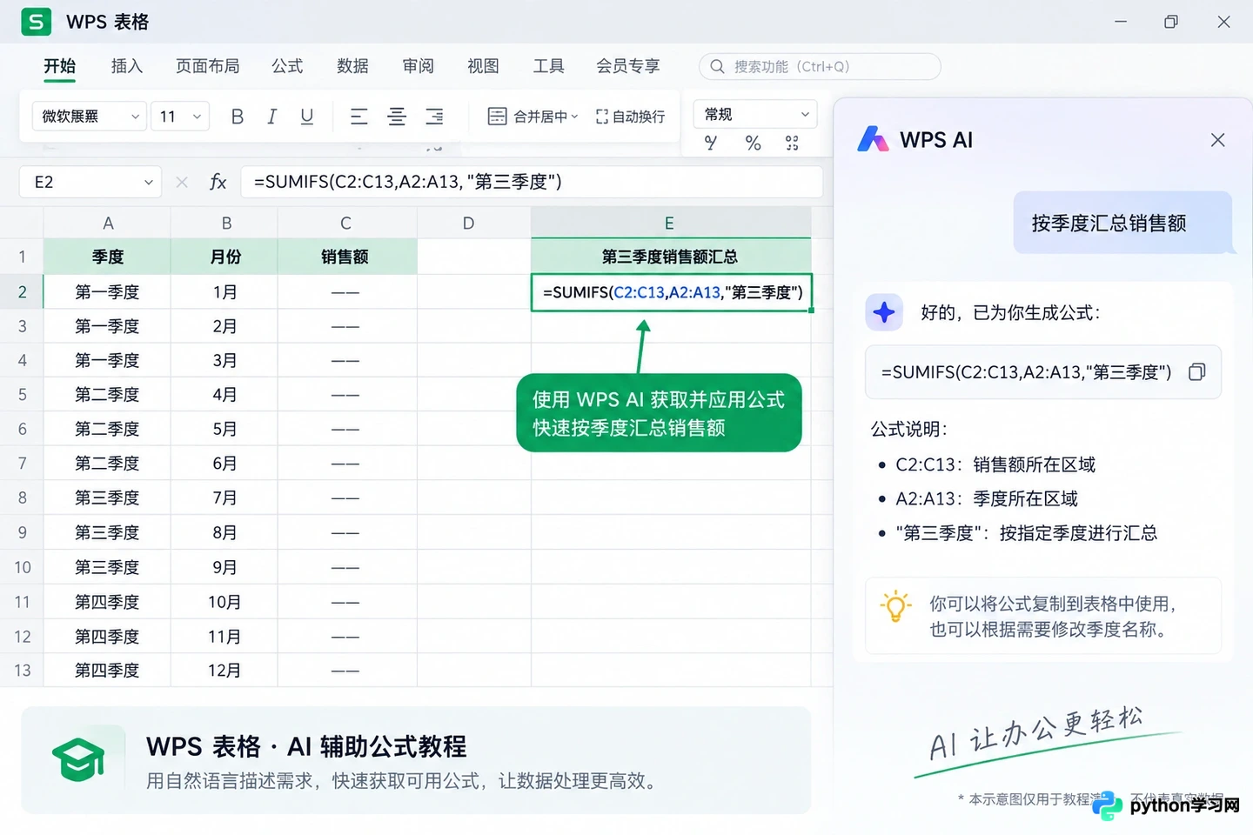Select column C header
Viewport: 1253px width, 835px height.
[x=346, y=224]
